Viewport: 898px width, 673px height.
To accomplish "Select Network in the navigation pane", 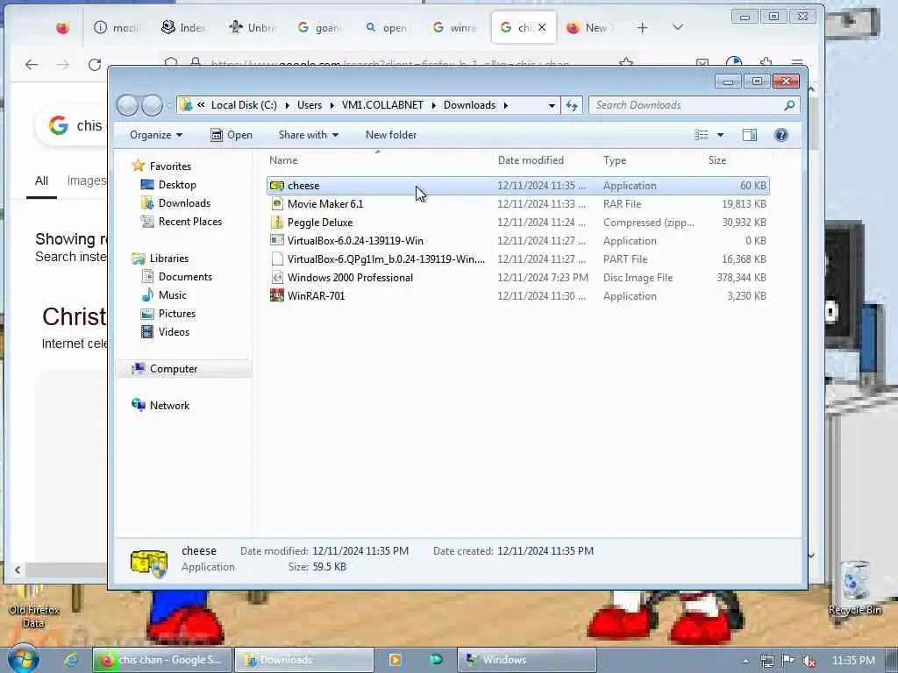I will pos(169,406).
